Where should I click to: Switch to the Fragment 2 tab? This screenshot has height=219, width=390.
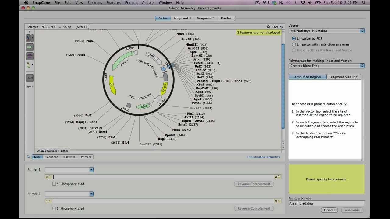(x=206, y=18)
